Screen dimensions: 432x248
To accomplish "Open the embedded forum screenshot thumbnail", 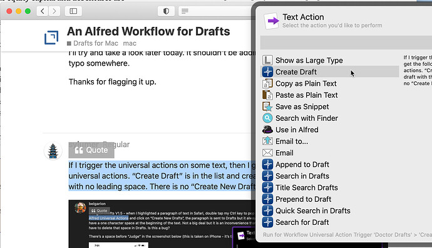I will pos(163,224).
